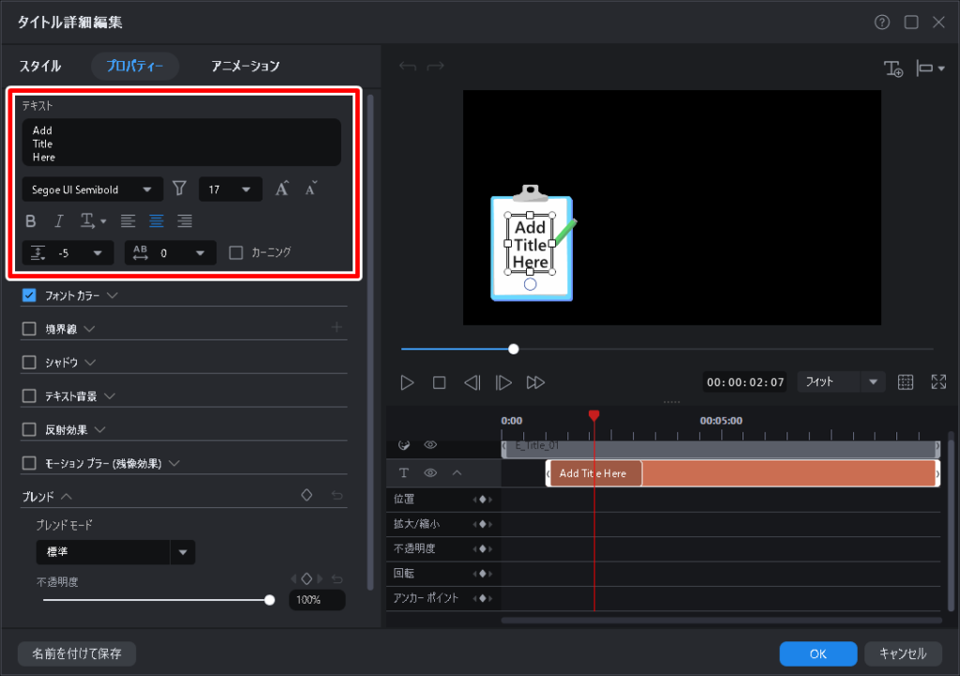
Task: Toggle bold text formatting
Action: [31, 221]
